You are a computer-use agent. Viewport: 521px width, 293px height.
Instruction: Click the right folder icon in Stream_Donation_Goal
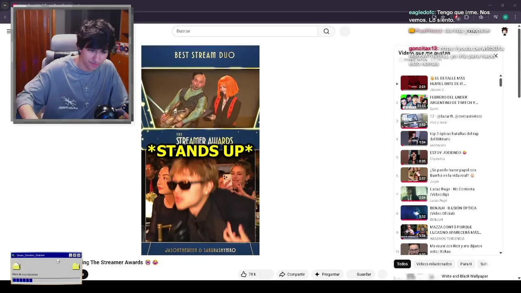pos(76,266)
